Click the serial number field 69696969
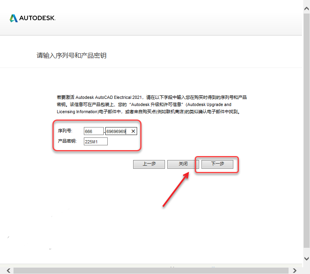The image size is (310, 274). (121, 131)
